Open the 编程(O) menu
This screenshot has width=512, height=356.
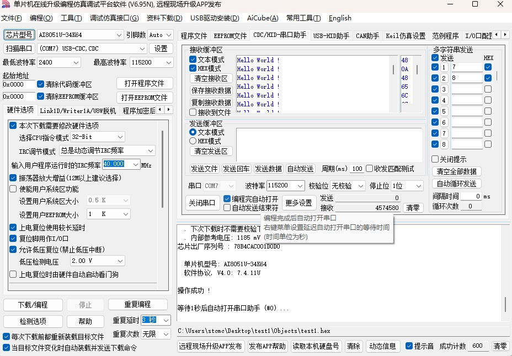tap(41, 18)
